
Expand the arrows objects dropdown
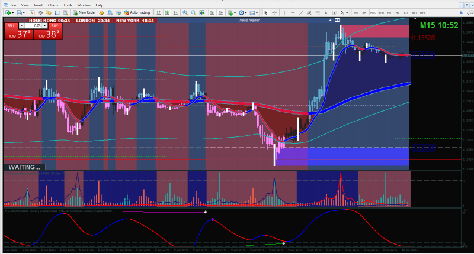(x=347, y=12)
